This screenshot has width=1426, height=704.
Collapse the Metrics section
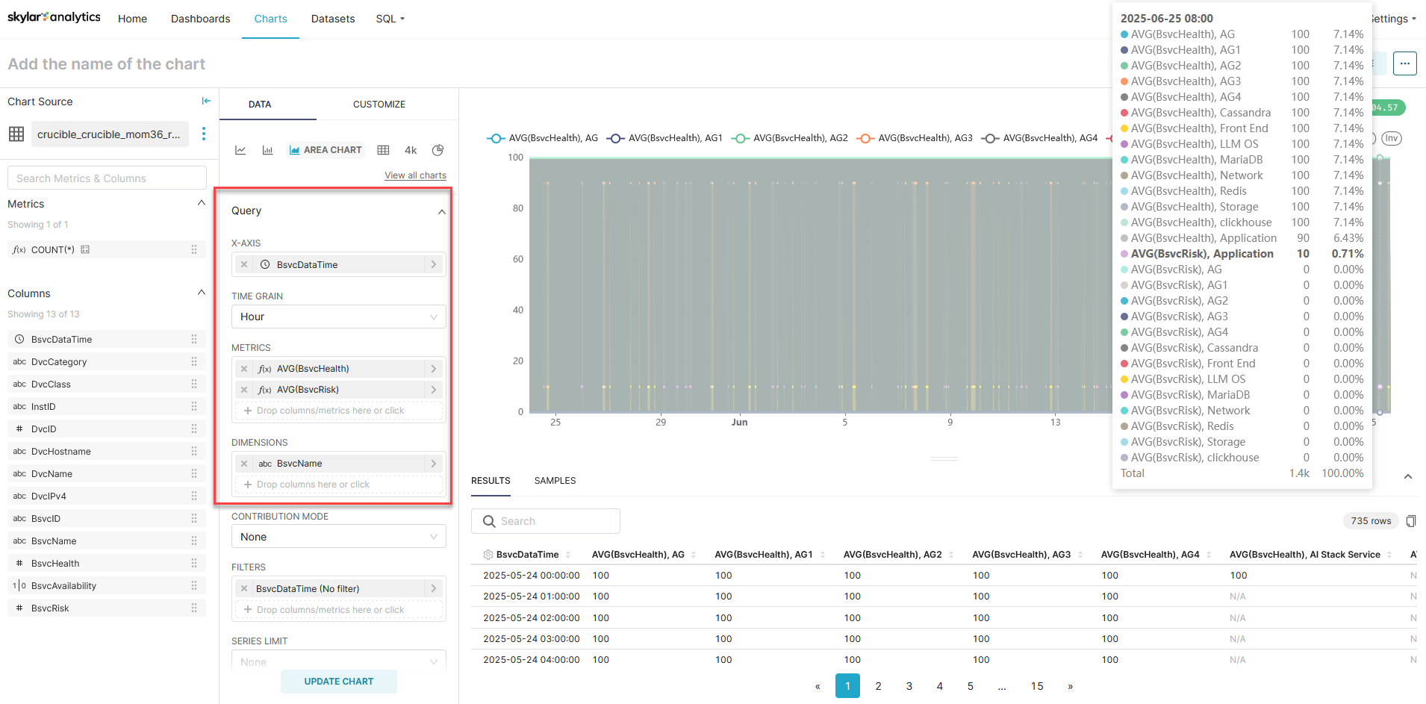click(201, 203)
